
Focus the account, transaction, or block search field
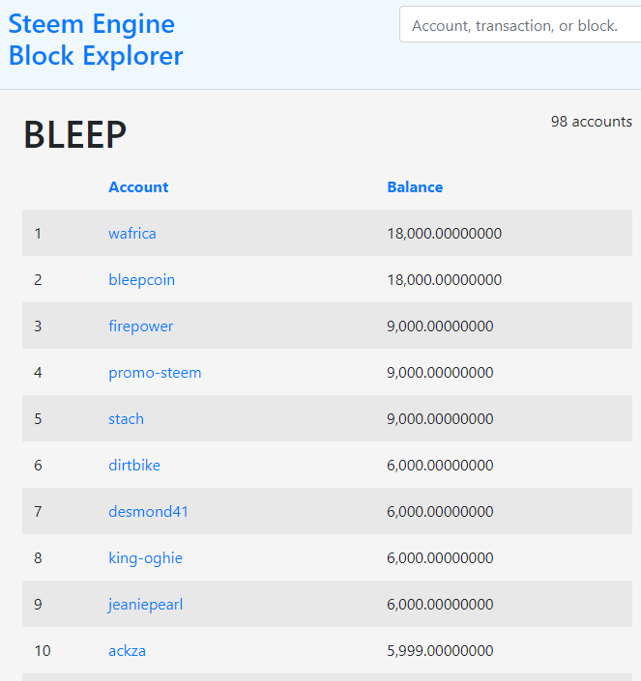point(520,25)
